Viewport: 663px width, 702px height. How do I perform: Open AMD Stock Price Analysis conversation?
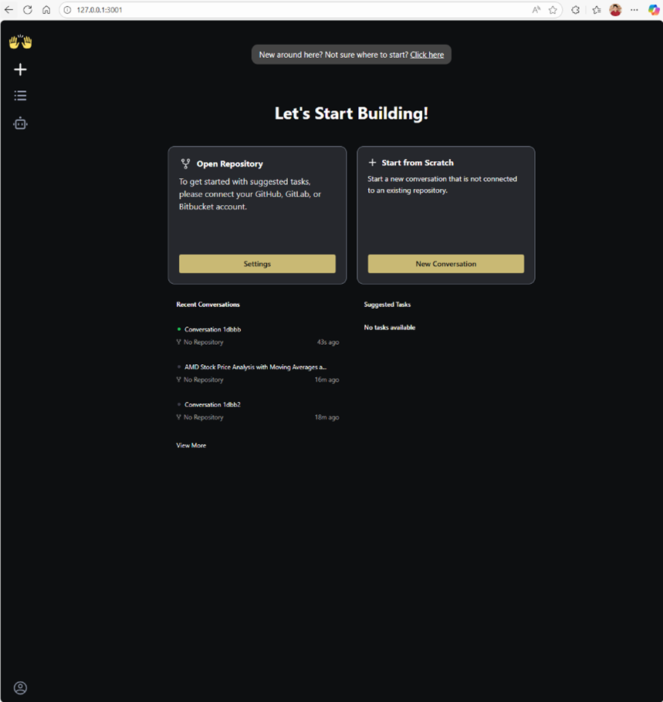click(255, 367)
